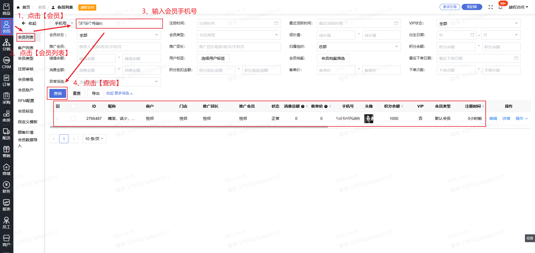The image size is (535, 253).
Task: Open the 10 条/页 page size selector
Action: tap(94, 138)
